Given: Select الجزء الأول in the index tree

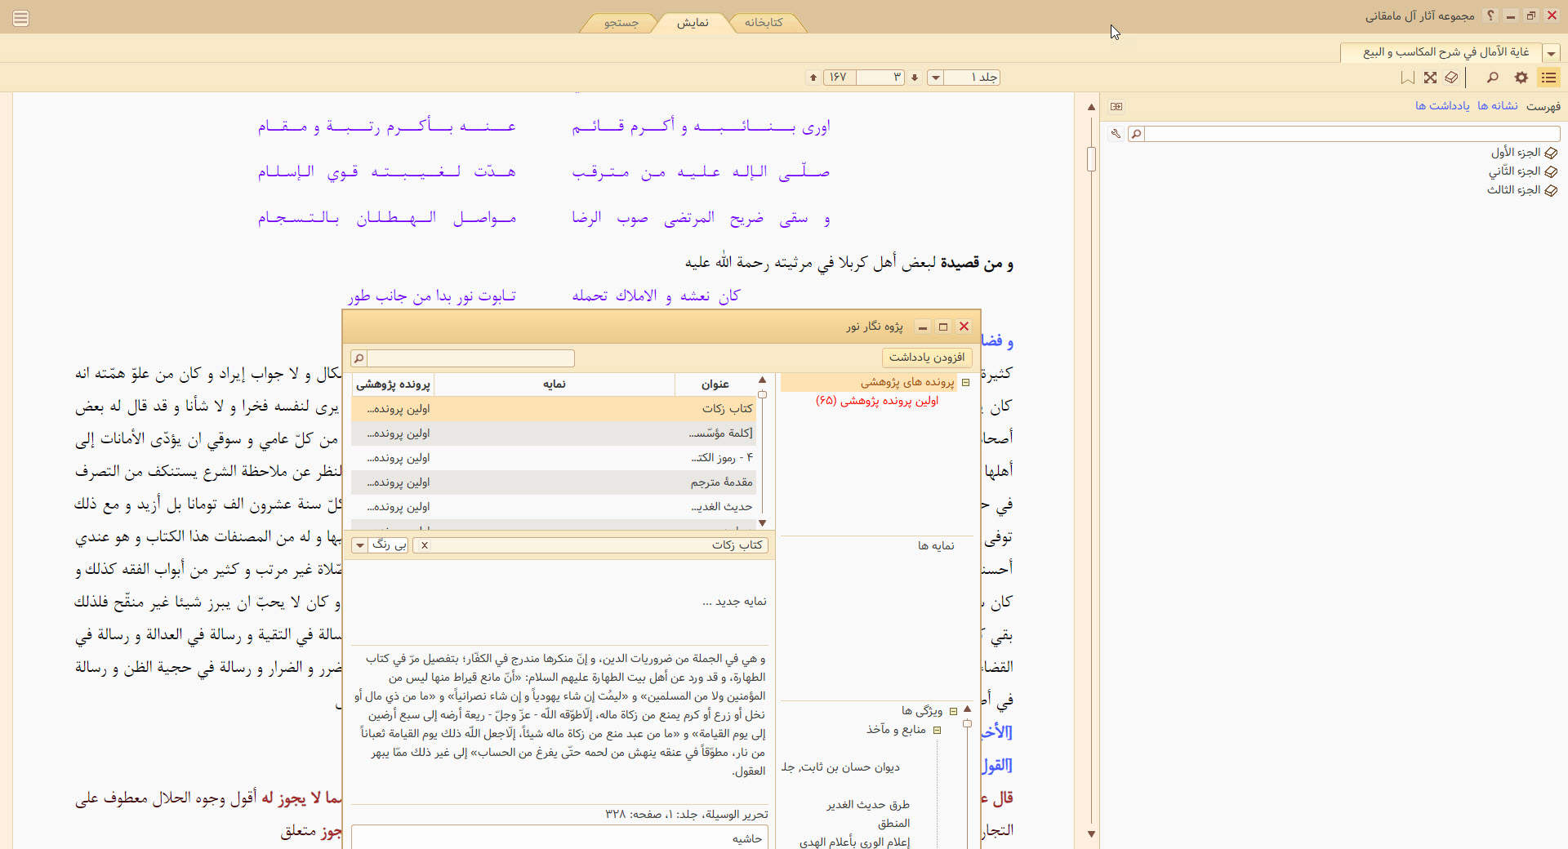Looking at the screenshot, I should pyautogui.click(x=1516, y=153).
